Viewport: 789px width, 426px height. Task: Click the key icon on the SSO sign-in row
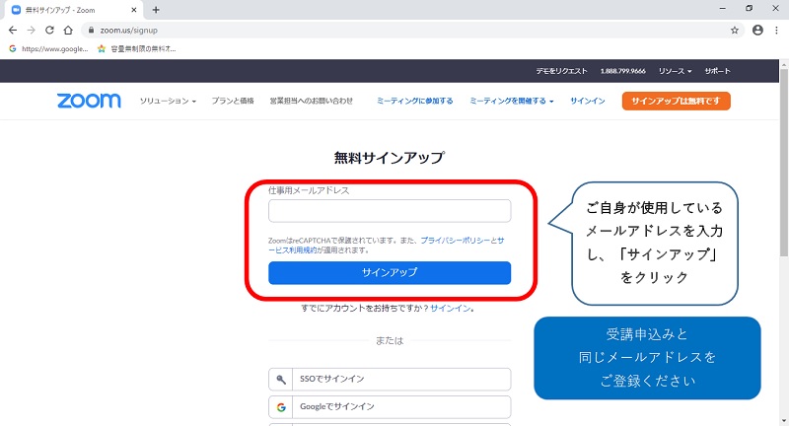pyautogui.click(x=281, y=380)
